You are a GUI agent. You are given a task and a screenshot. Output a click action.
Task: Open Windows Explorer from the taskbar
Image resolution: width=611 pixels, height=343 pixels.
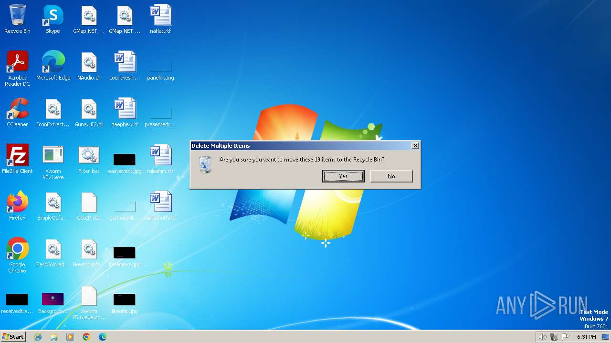tap(54, 337)
